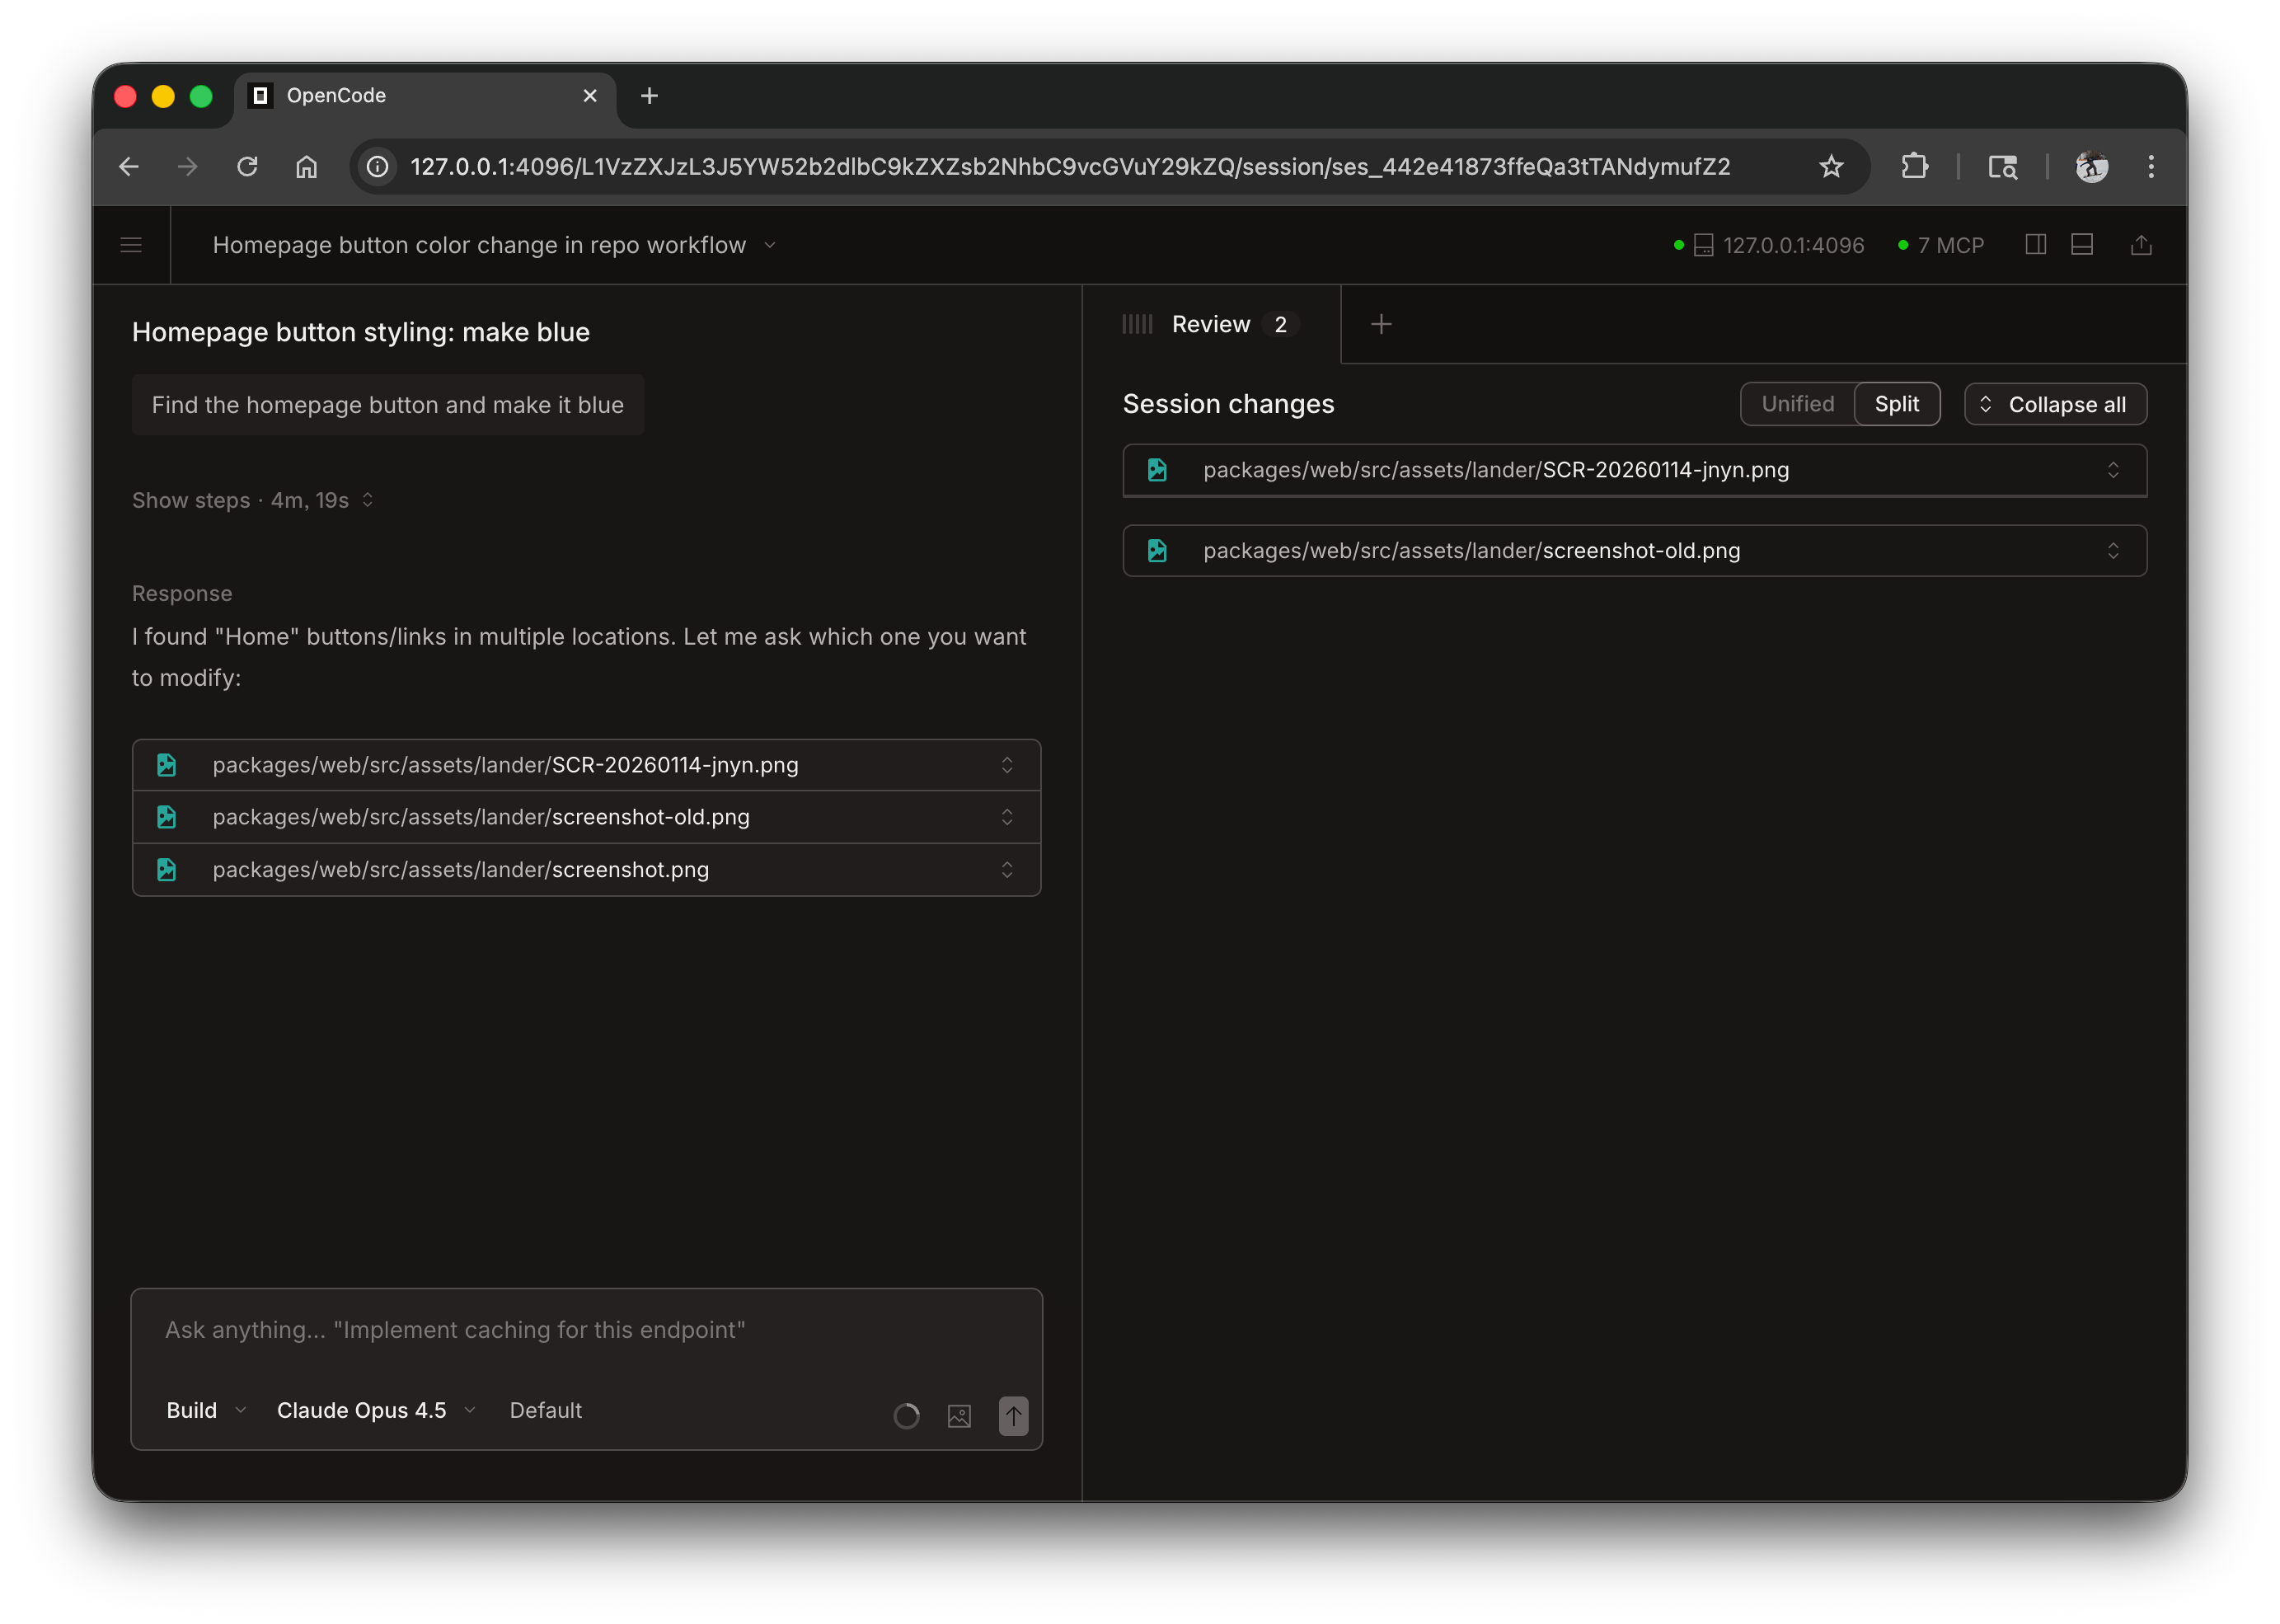Open a new review tab with plus button
This screenshot has height=1624, width=2280.
[x=1382, y=323]
